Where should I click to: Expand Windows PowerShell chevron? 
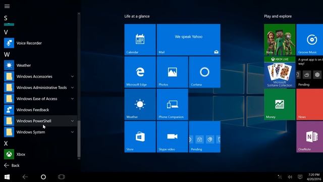point(73,121)
